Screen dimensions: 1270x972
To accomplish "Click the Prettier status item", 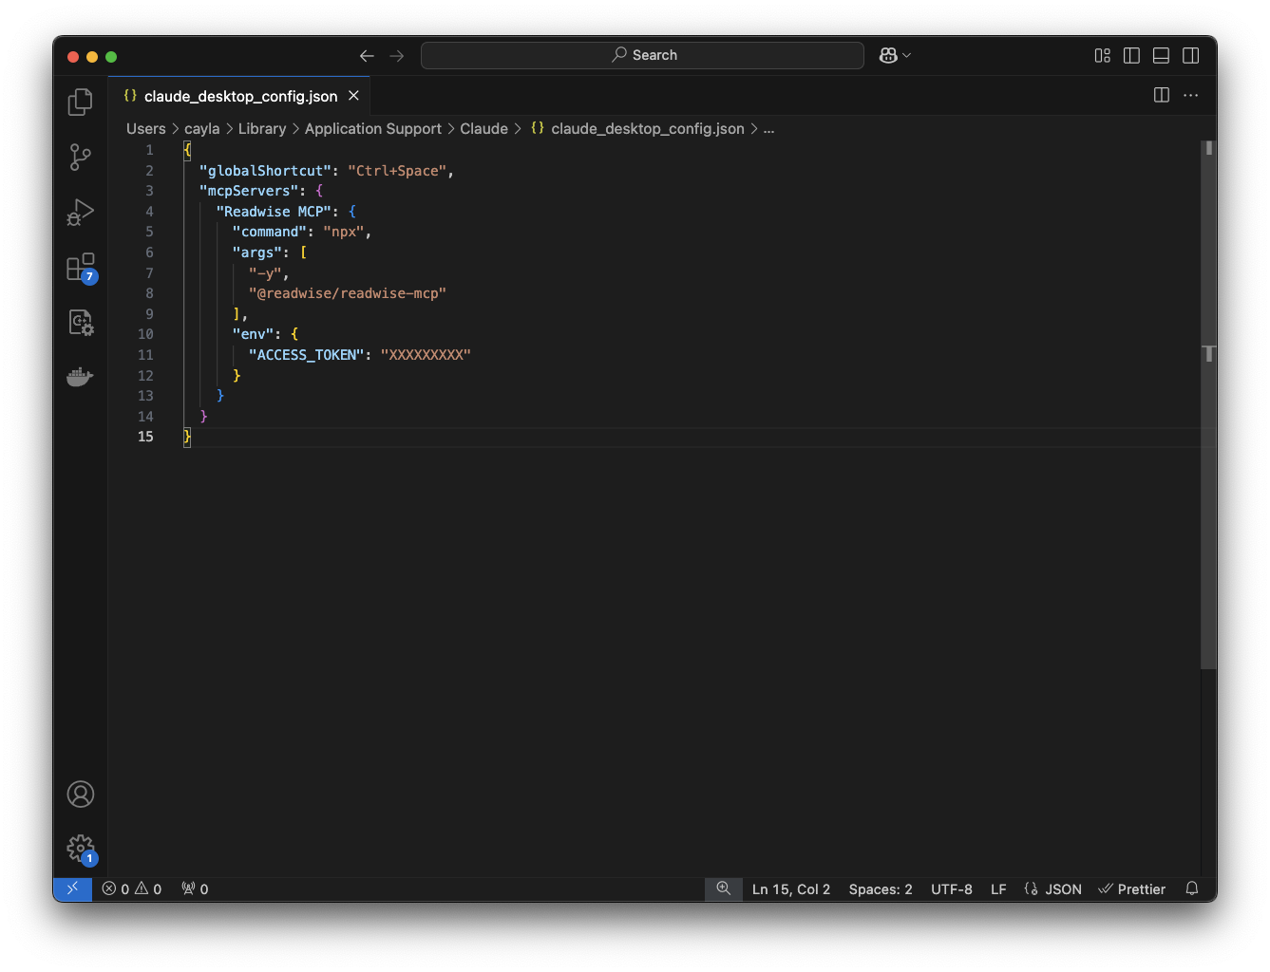I will (x=1131, y=888).
